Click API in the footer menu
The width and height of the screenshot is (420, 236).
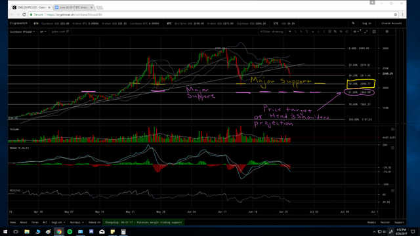point(45,222)
